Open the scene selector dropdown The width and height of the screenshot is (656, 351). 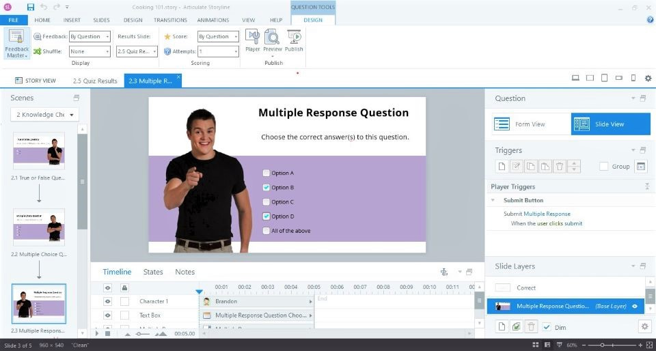coord(45,115)
